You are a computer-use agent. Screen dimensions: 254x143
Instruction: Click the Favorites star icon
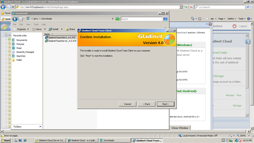[x=3, y=13]
